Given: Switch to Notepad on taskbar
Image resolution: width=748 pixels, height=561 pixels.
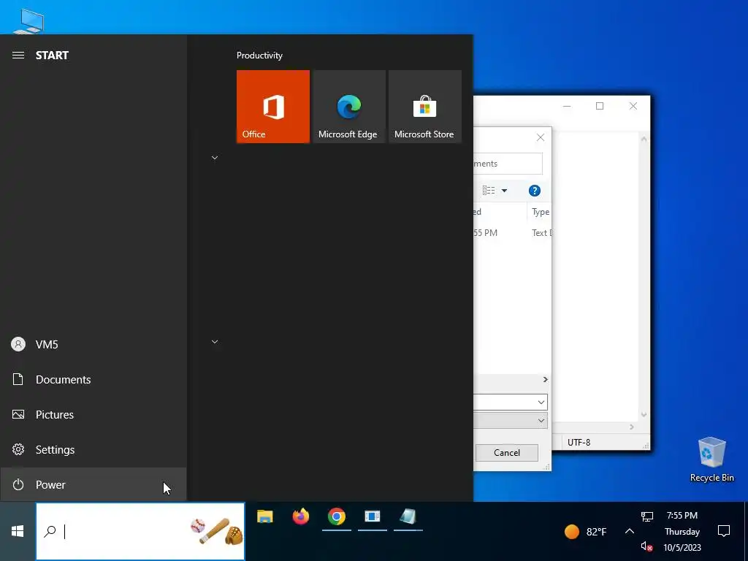Looking at the screenshot, I should pos(408,516).
